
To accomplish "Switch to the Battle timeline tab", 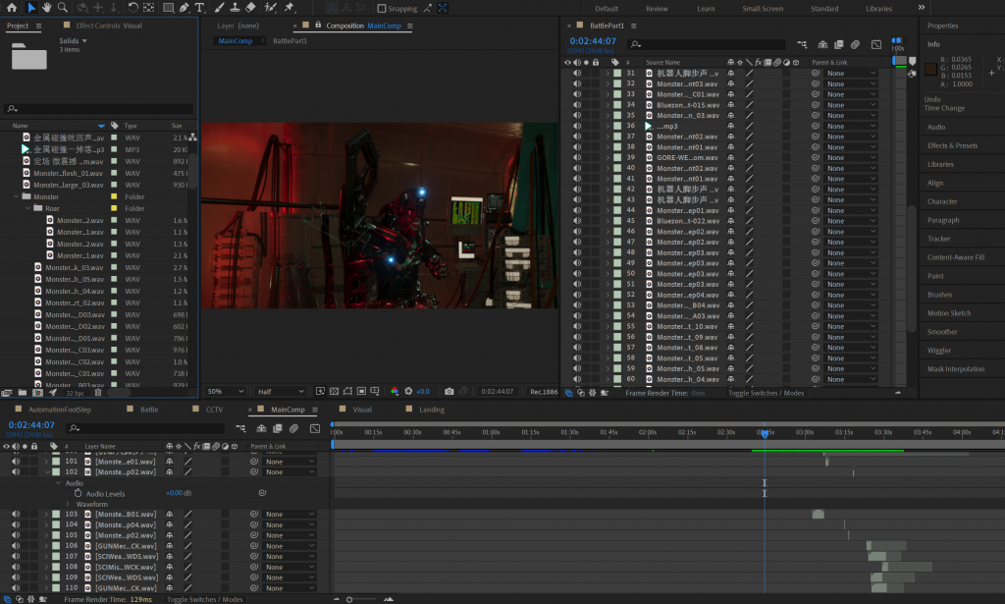I will tap(148, 410).
